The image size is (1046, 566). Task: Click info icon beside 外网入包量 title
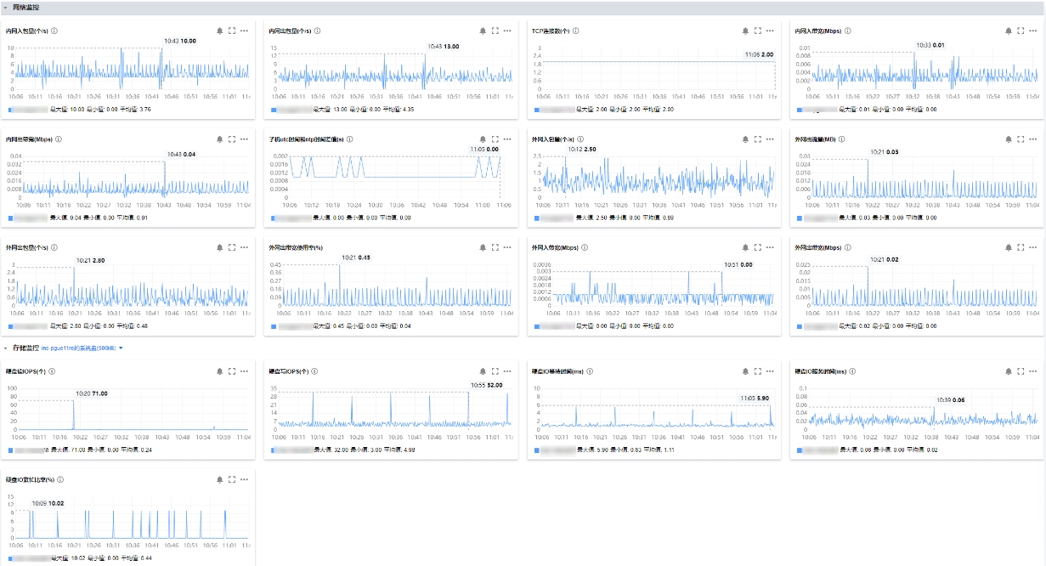pyautogui.click(x=580, y=139)
